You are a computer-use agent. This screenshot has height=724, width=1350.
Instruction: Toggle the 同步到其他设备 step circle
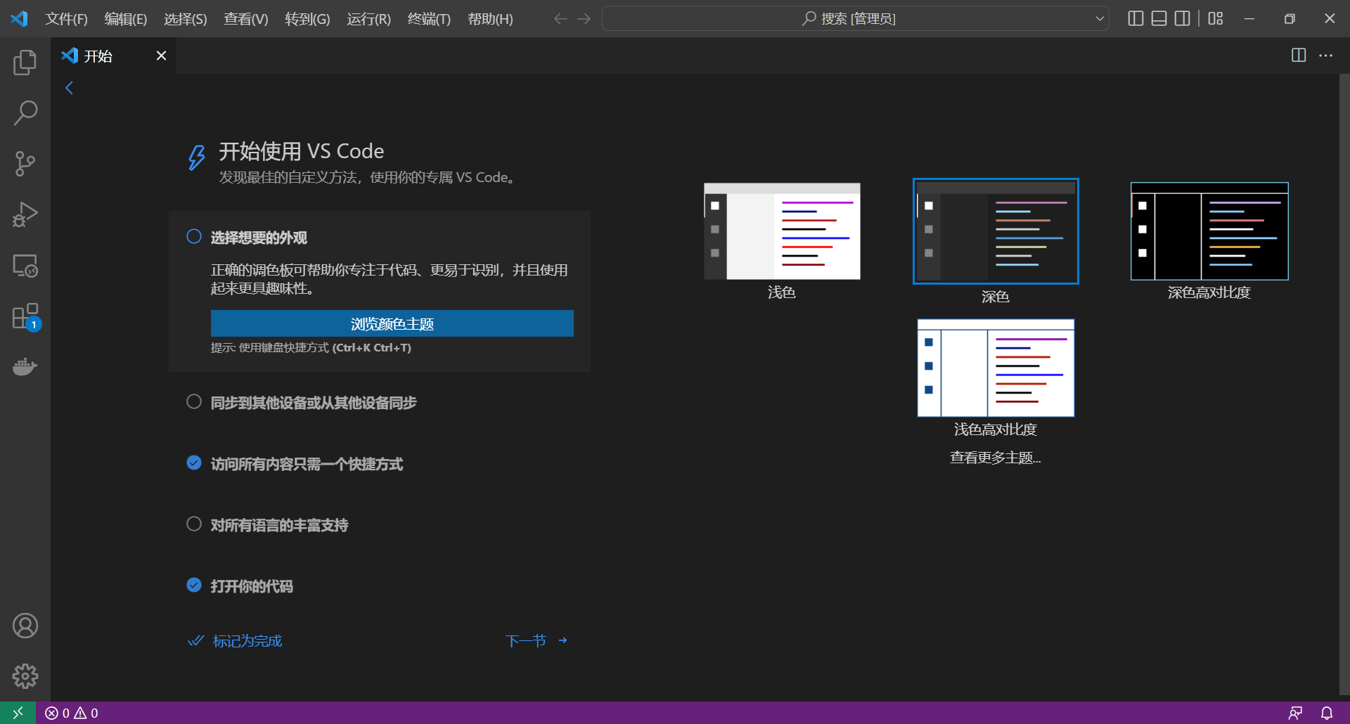(x=194, y=401)
